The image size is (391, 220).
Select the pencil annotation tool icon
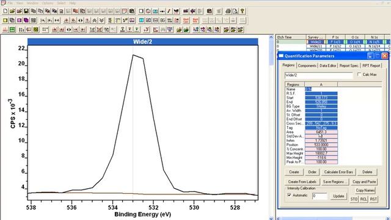click(x=169, y=11)
